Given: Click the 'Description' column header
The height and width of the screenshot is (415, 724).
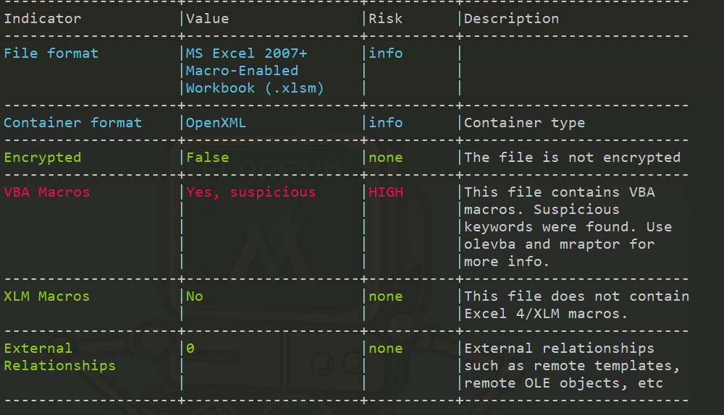Looking at the screenshot, I should tap(511, 19).
